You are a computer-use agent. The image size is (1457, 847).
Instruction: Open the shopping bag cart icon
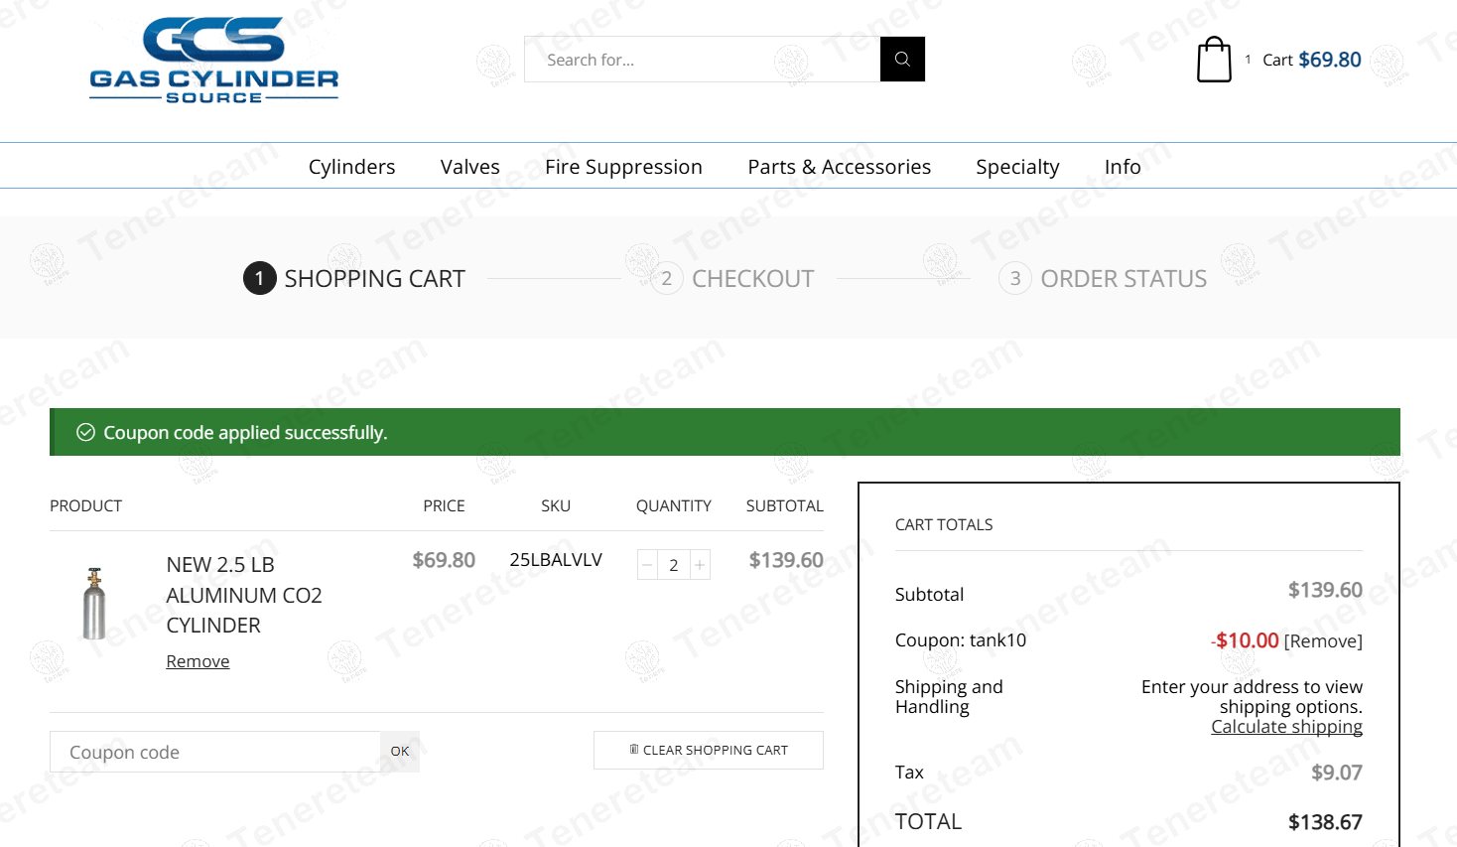[x=1214, y=60]
